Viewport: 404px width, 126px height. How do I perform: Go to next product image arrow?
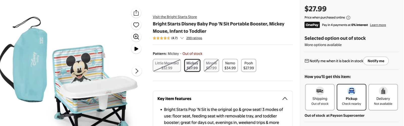137,71
